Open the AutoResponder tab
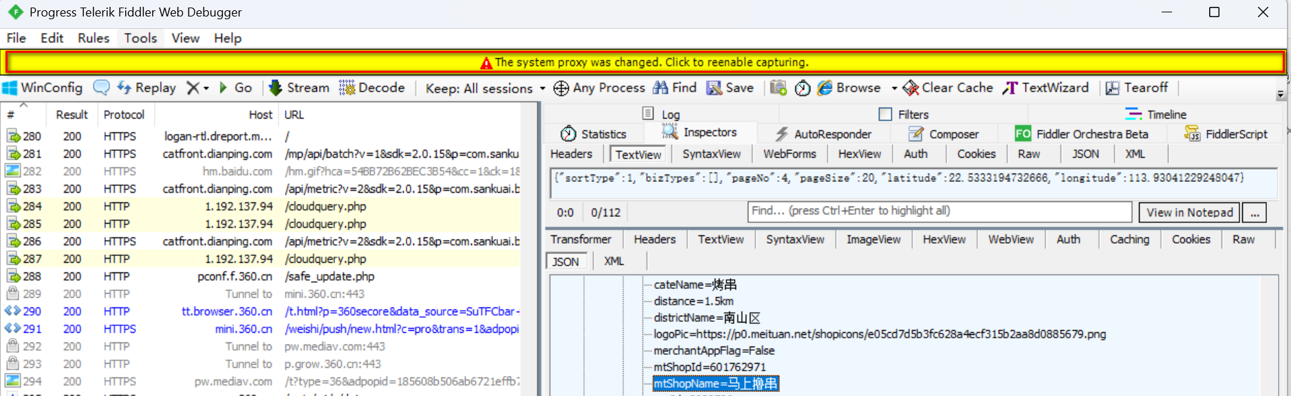 point(823,134)
